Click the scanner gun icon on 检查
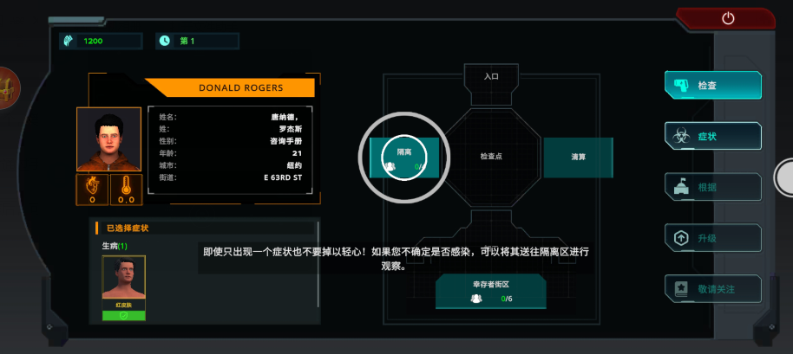 tap(681, 85)
